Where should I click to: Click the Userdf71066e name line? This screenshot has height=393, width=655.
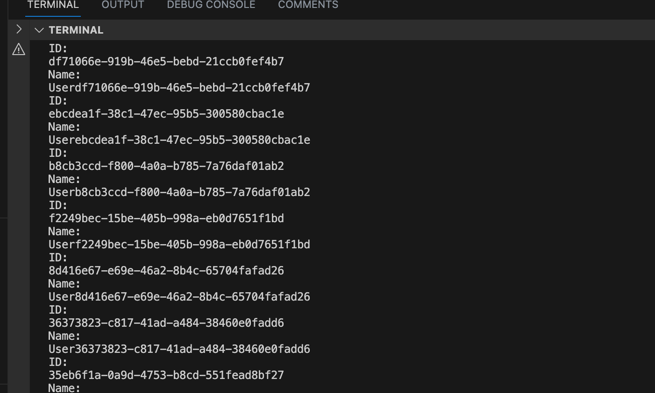(x=179, y=87)
